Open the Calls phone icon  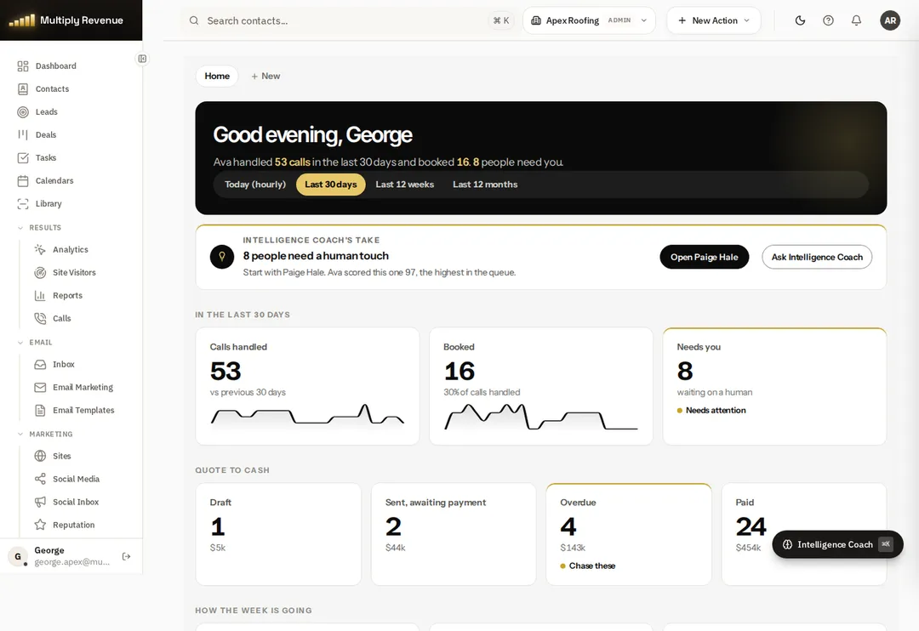(x=40, y=318)
